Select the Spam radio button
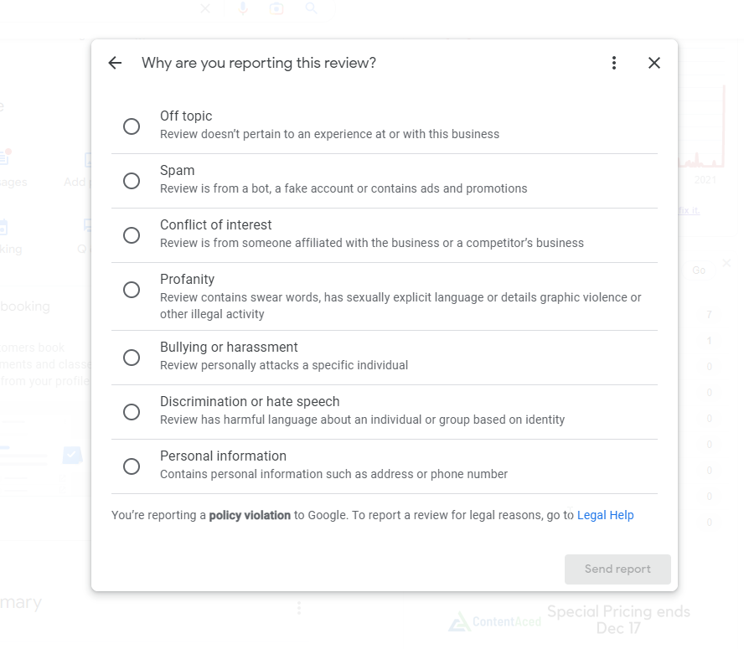Screen dimensions: 744x649 point(132,181)
